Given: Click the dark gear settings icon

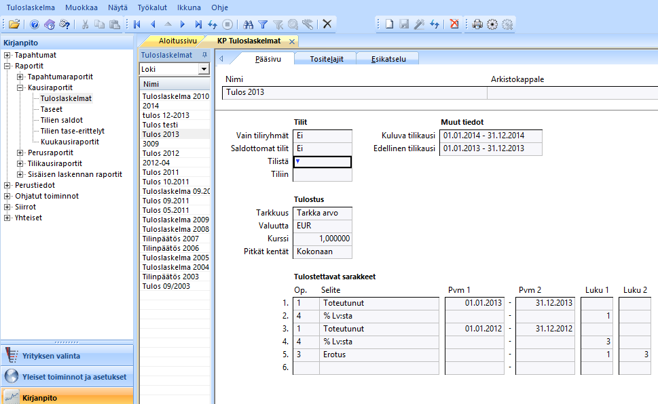Looking at the screenshot, I should [492, 24].
